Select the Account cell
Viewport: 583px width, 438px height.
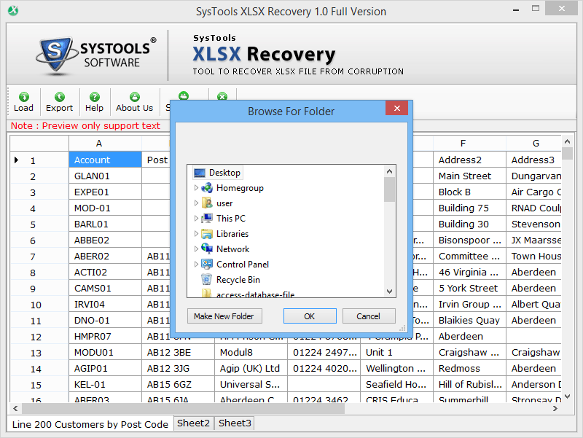[105, 160]
